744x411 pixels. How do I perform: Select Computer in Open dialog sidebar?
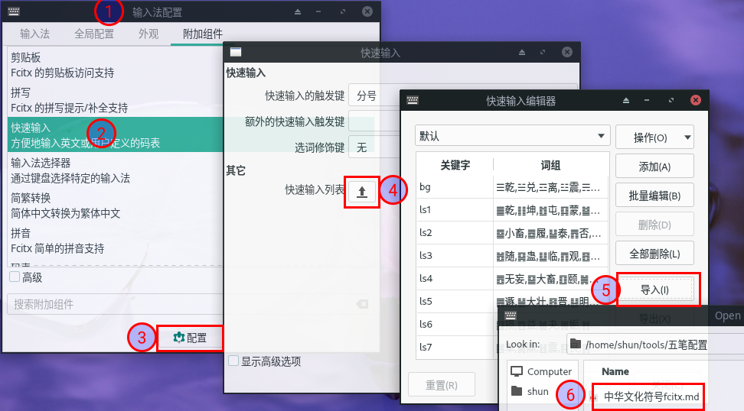click(x=541, y=371)
